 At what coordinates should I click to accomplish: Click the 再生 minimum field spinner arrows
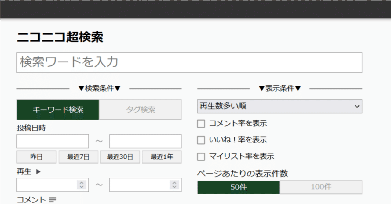82,185
